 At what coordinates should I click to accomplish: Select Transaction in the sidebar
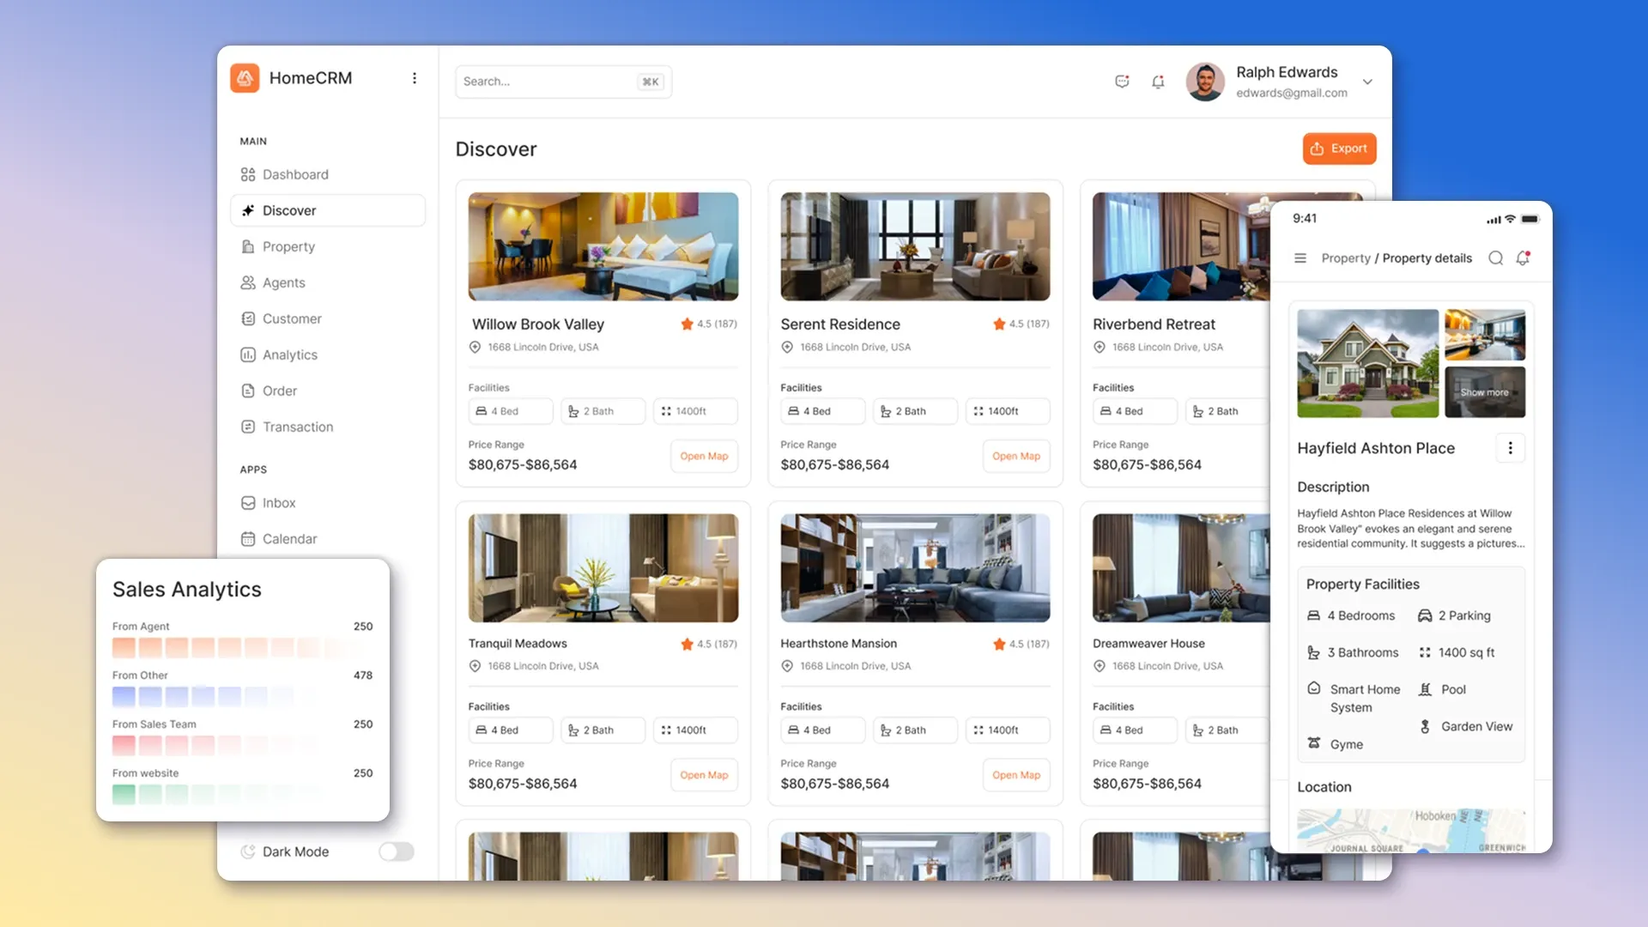[x=297, y=427]
